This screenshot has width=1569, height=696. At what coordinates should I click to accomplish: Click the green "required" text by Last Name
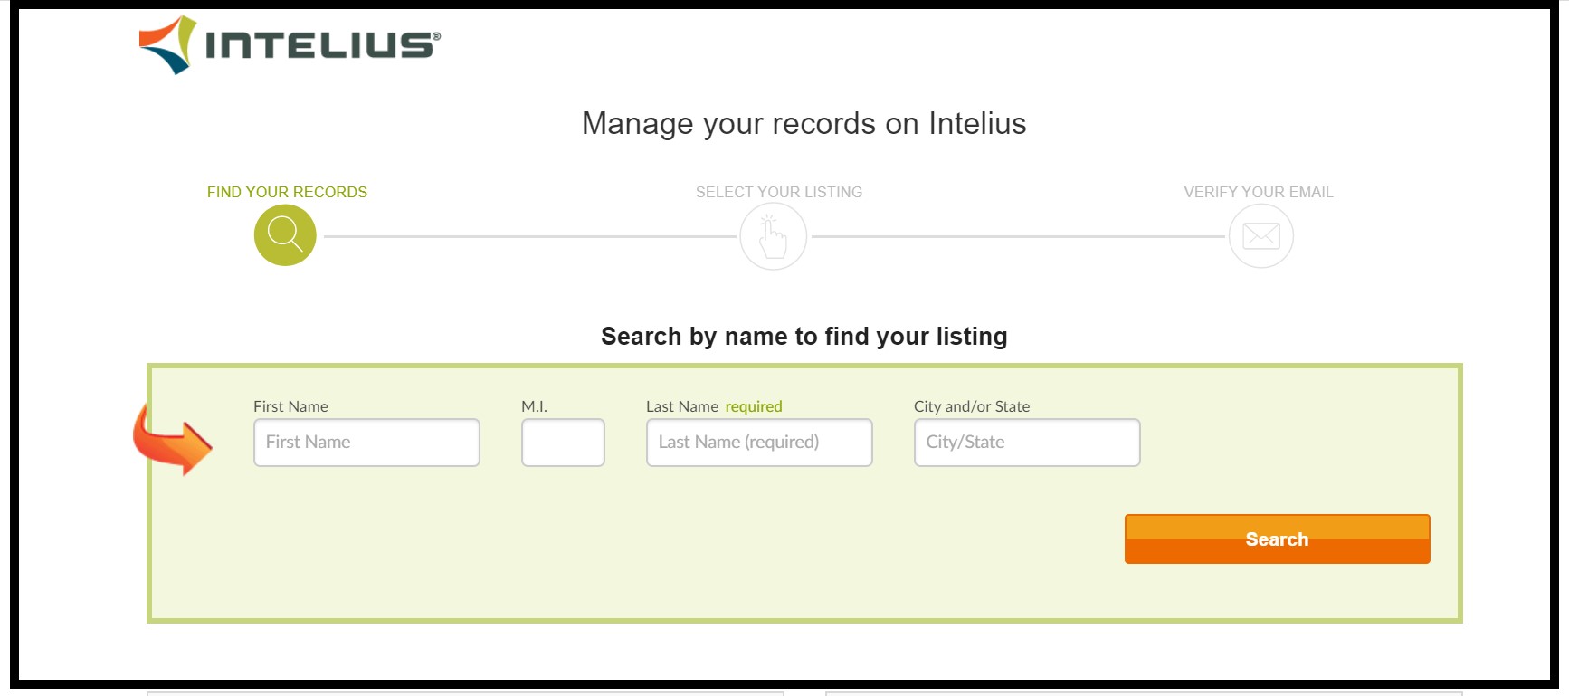pyautogui.click(x=754, y=406)
